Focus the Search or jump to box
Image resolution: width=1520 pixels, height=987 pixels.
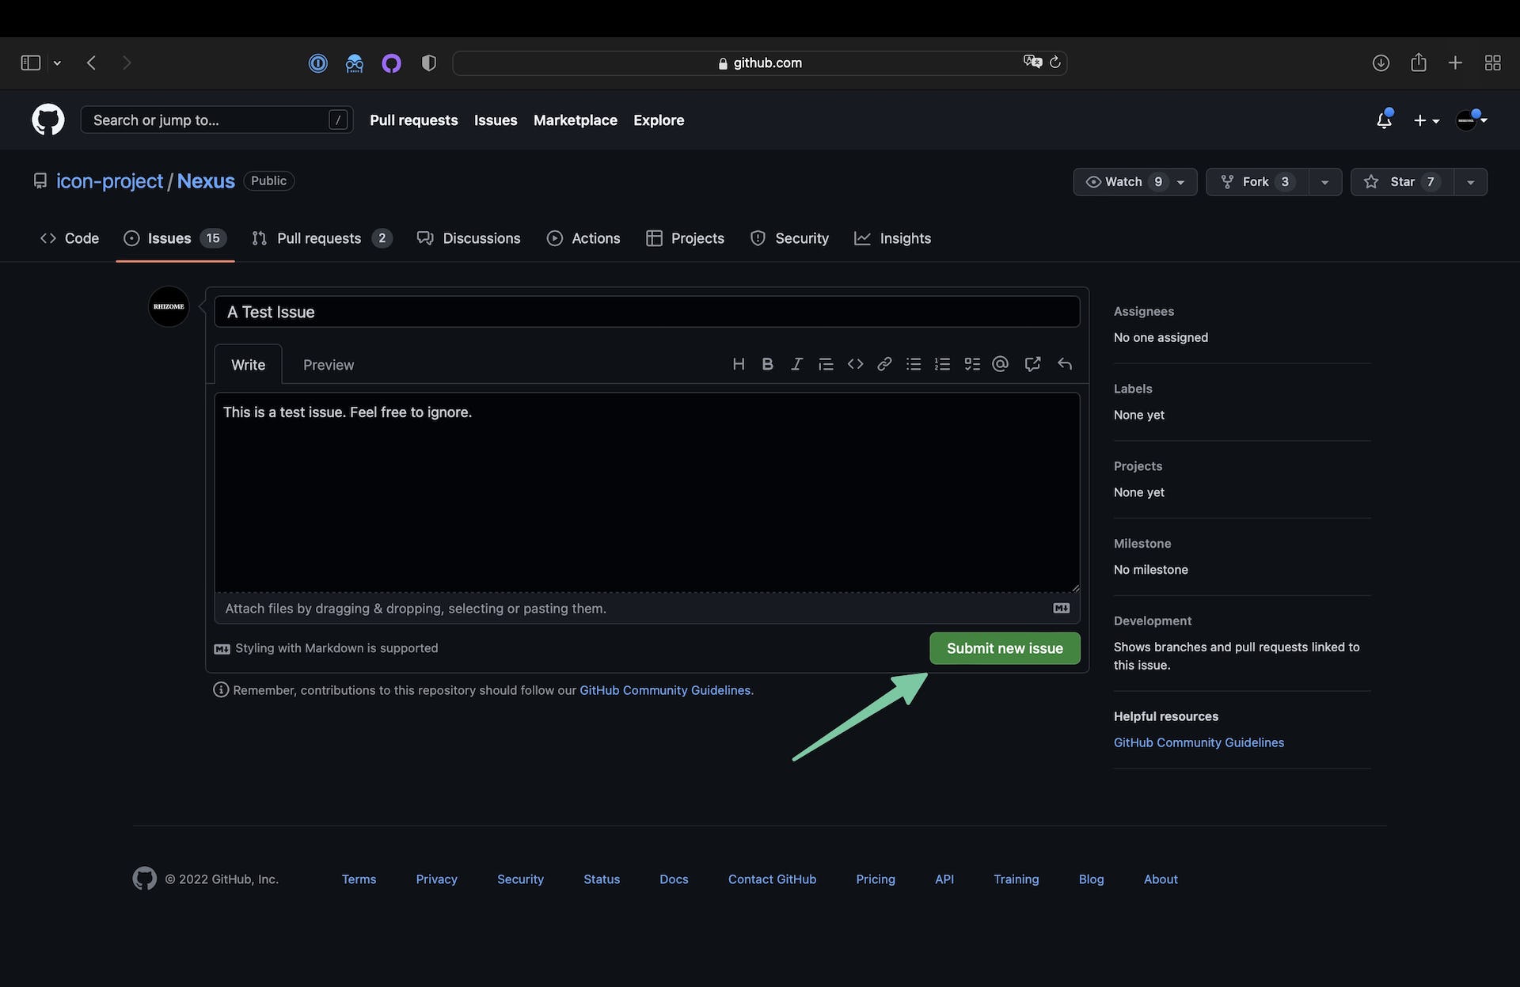pos(217,120)
